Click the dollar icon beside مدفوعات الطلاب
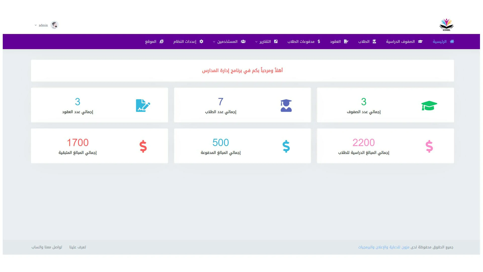This screenshot has width=483, height=272. (319, 42)
